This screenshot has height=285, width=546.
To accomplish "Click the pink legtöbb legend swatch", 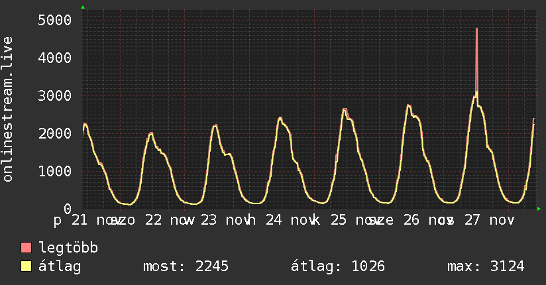I will [x=26, y=247].
